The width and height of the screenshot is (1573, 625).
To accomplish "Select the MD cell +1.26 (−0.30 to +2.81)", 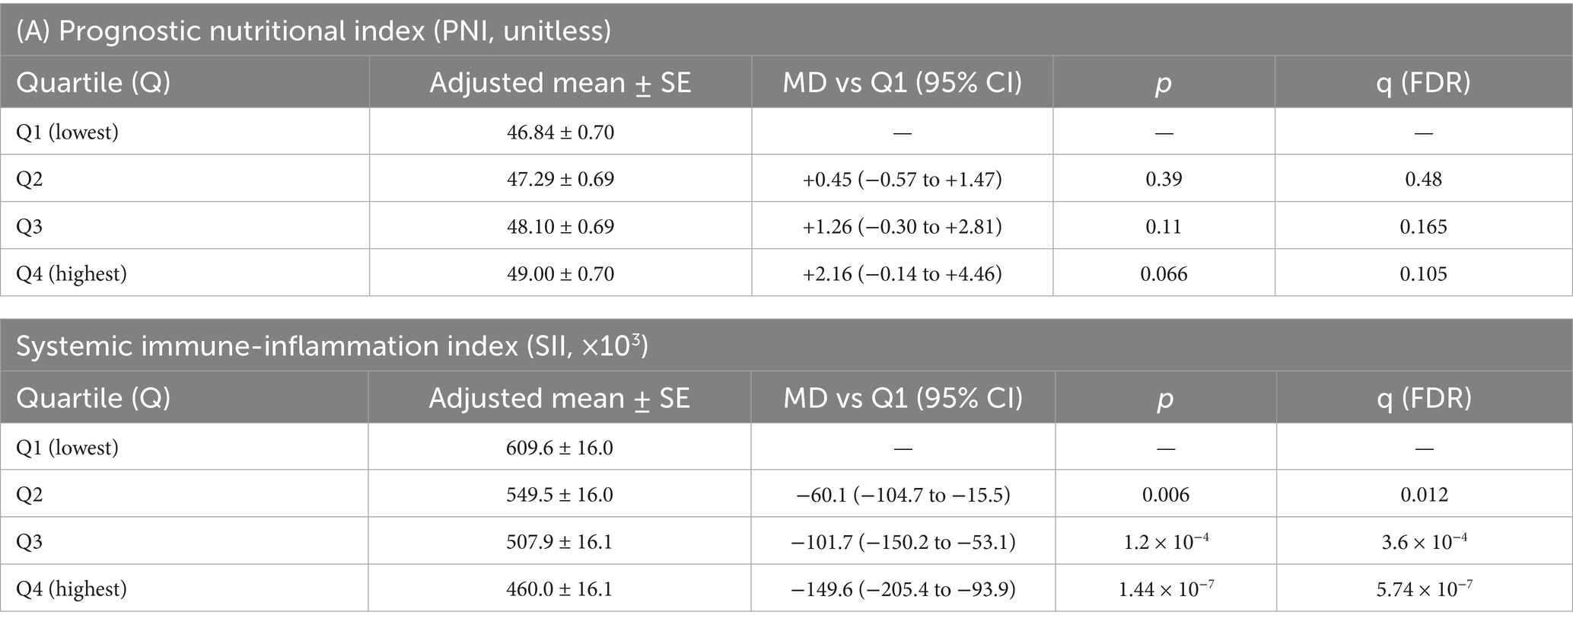I will pyautogui.click(x=902, y=227).
